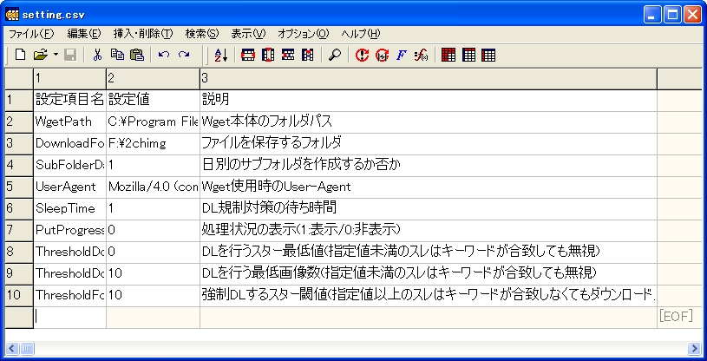Click the New file icon

pyautogui.click(x=20, y=55)
